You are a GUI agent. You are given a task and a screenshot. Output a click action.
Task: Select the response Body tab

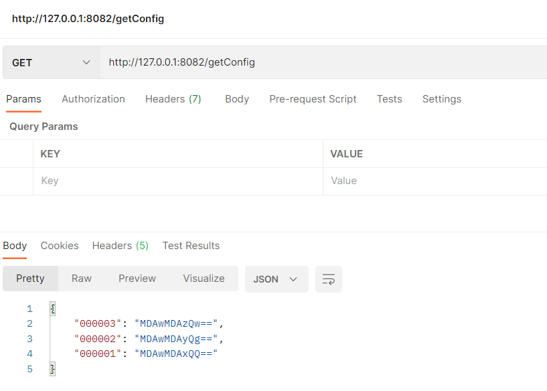(15, 246)
